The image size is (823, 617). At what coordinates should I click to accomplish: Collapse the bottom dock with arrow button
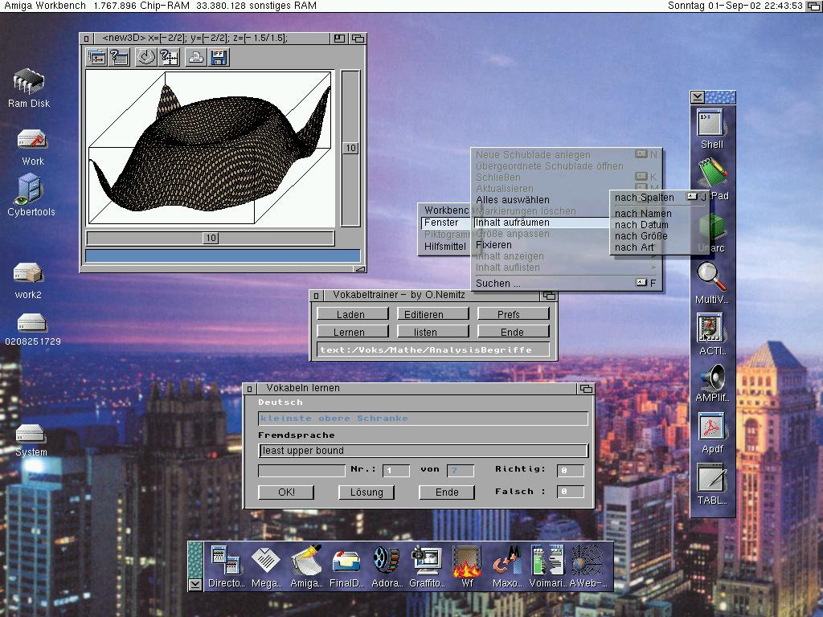[195, 584]
